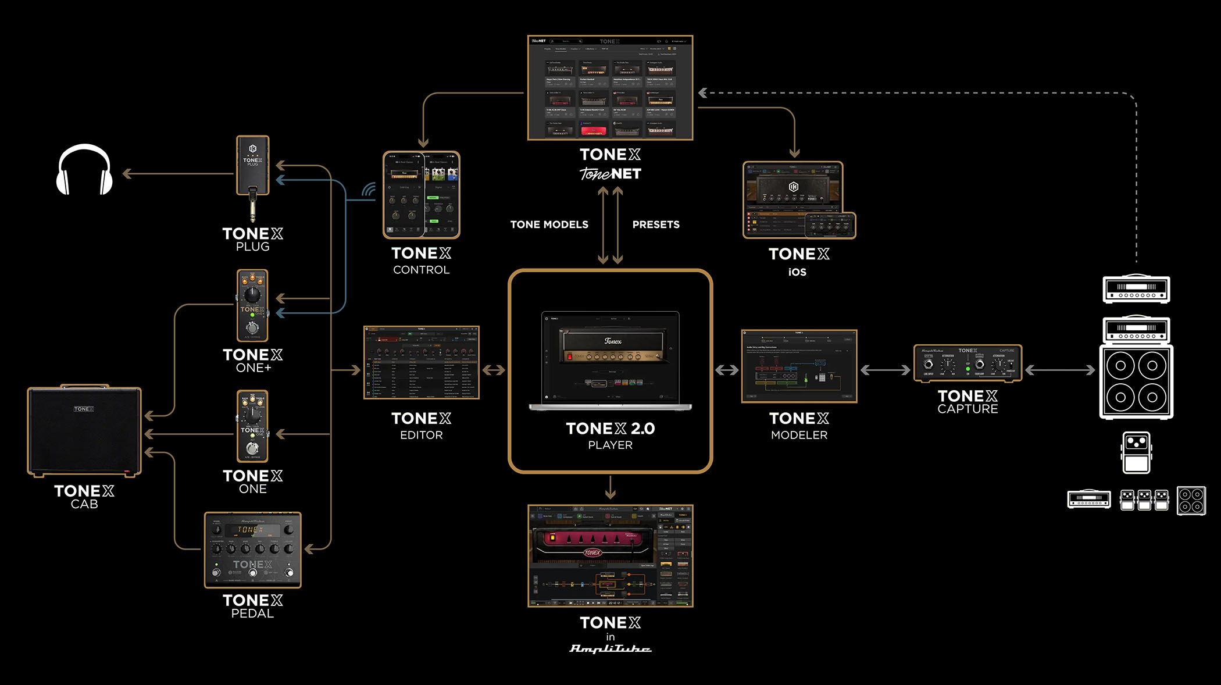Open the TONEX Control phone app screenshot

point(421,195)
